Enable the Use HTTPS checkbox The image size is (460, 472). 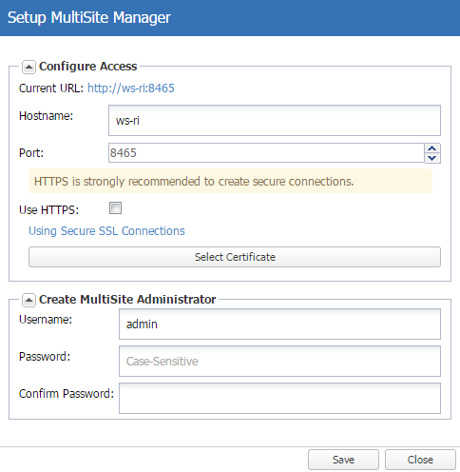[x=115, y=208]
